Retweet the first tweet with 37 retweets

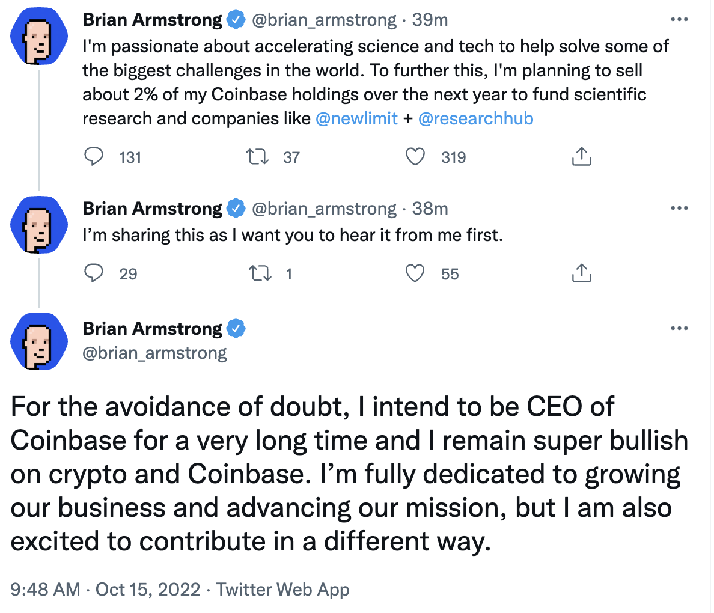[x=257, y=157]
